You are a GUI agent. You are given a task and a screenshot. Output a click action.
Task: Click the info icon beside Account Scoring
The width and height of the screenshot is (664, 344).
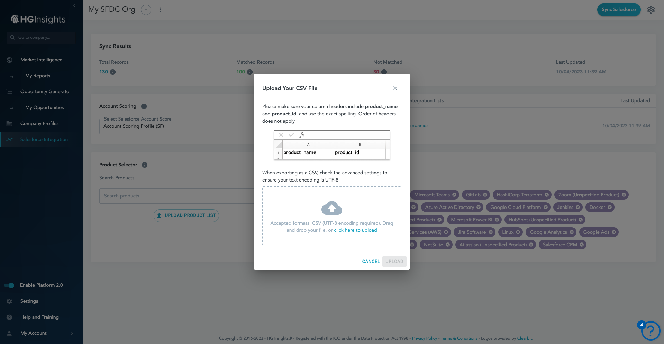pyautogui.click(x=144, y=106)
